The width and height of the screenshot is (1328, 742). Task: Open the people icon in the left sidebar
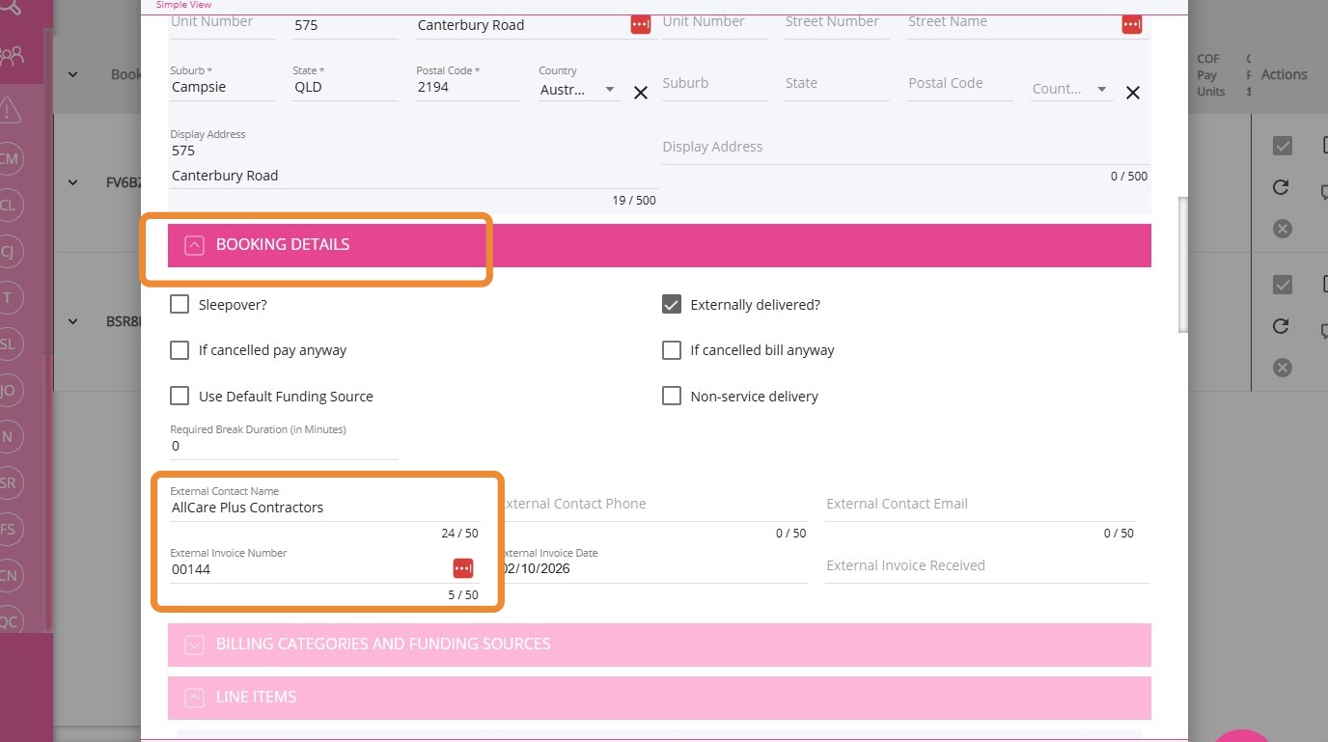click(x=13, y=55)
